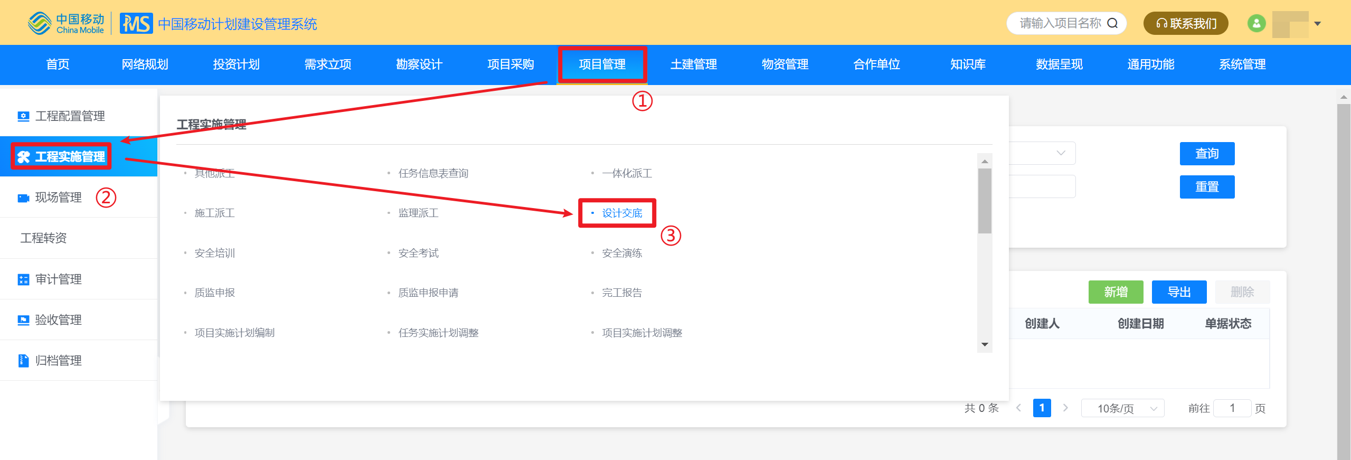The width and height of the screenshot is (1351, 460).
Task: Click the 工程配置管理 sidebar icon
Action: [x=23, y=116]
